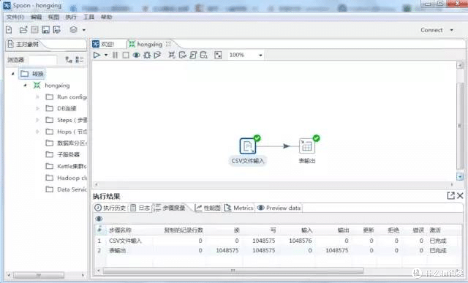The height and width of the screenshot is (283, 468).
Task: Select the Hadoop clusters folder
Action: [66, 178]
